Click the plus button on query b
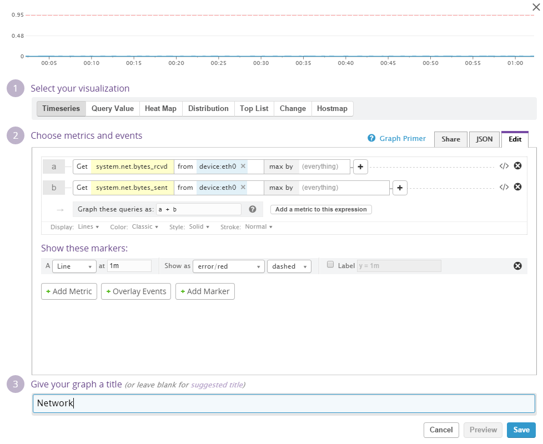543x444 pixels. (399, 188)
